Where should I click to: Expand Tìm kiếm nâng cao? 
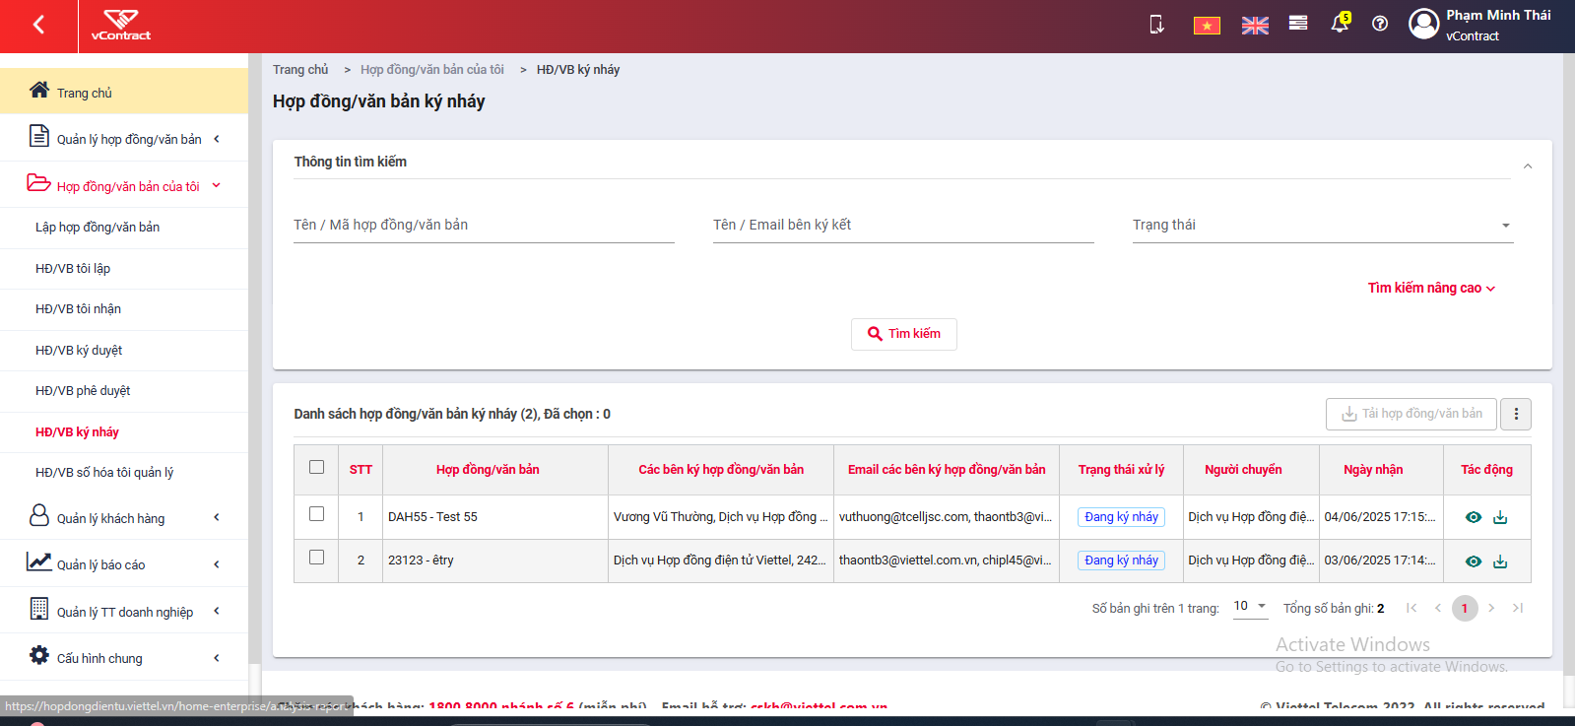coord(1431,288)
